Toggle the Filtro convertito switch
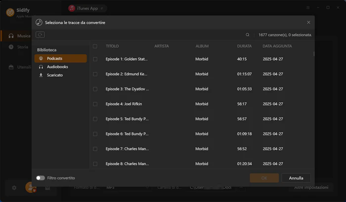 pos(41,178)
